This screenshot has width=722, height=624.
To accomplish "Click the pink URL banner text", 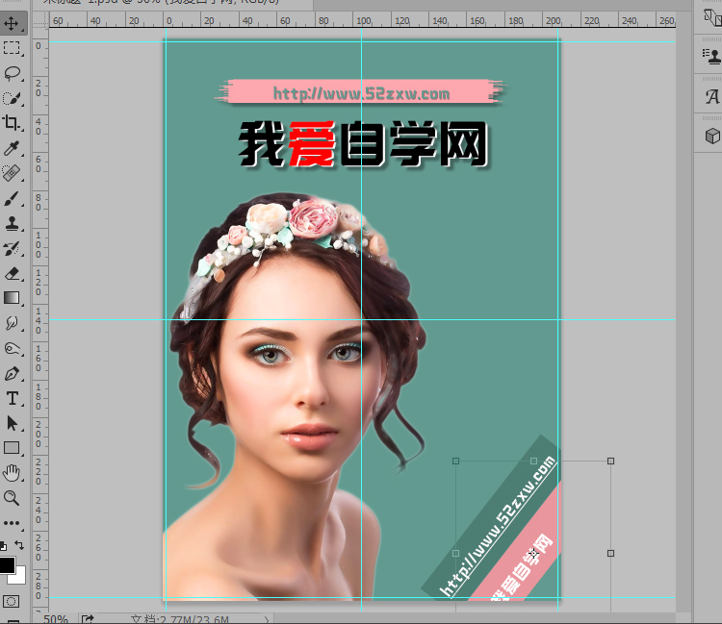I will (x=361, y=94).
